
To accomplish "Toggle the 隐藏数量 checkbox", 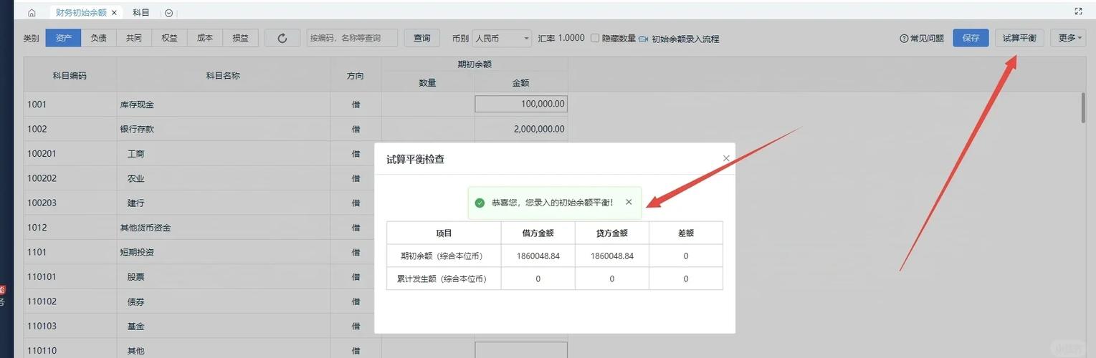I will click(x=595, y=38).
